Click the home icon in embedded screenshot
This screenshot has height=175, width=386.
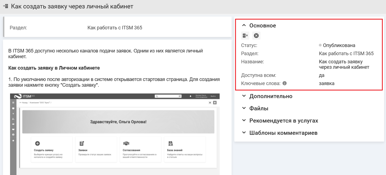(x=215, y=102)
